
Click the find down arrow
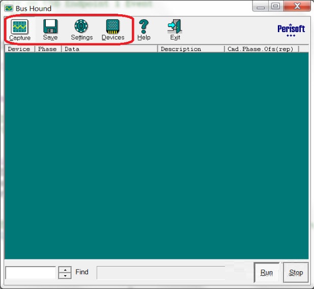coord(65,276)
